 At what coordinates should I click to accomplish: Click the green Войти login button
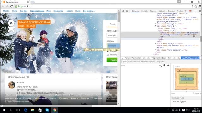(112, 60)
